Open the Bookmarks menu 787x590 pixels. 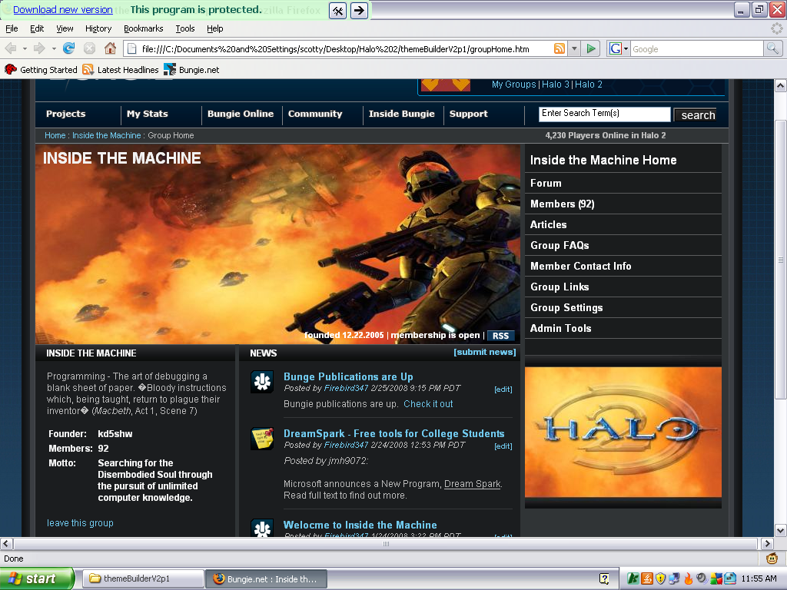coord(143,28)
